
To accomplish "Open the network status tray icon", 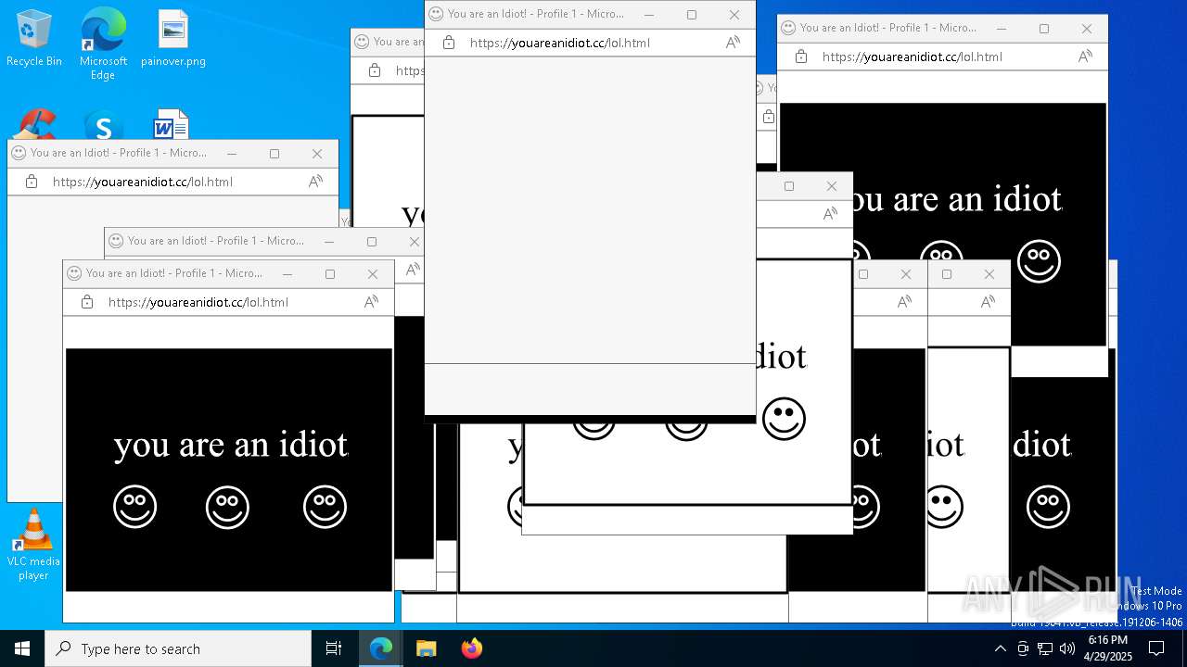I will 1045,648.
